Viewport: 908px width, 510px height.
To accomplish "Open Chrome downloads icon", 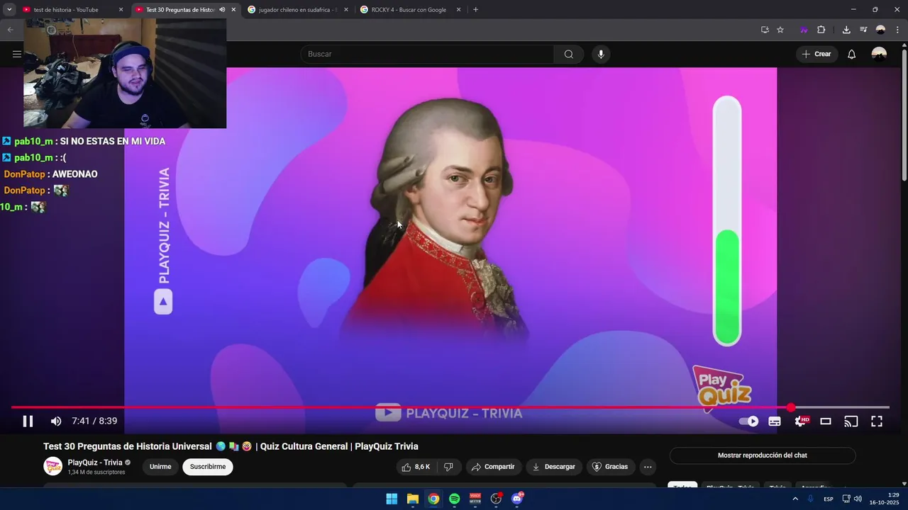I will (x=846, y=30).
